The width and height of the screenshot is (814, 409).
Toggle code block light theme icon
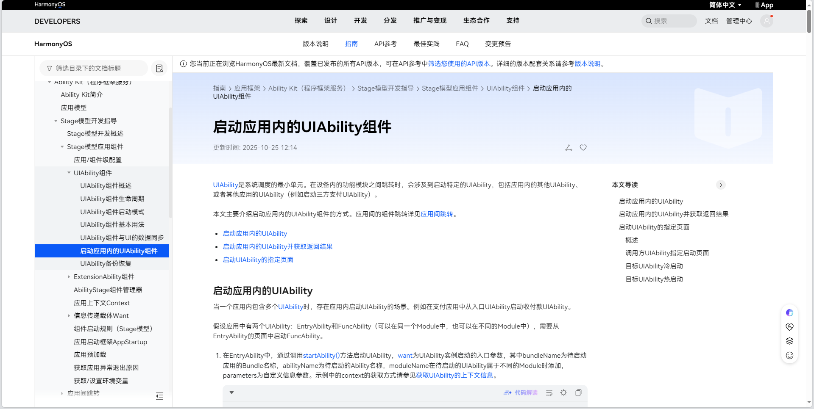tap(563, 392)
